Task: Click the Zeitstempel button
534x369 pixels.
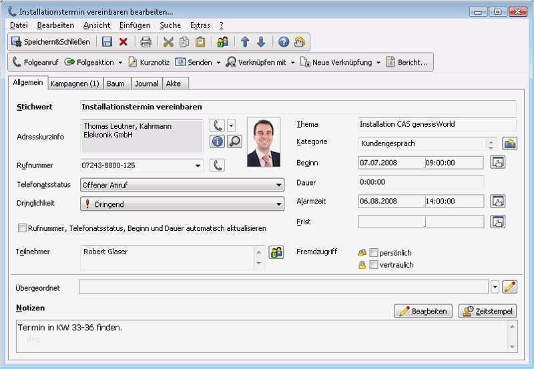Action: [487, 311]
